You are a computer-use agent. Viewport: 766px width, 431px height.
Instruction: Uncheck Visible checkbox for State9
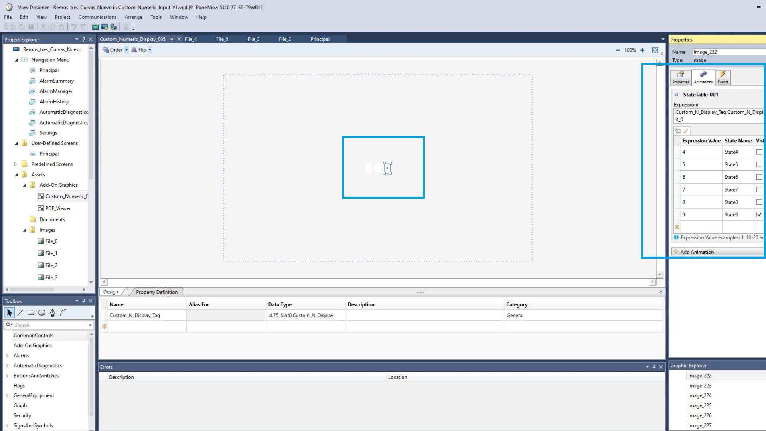tap(759, 214)
